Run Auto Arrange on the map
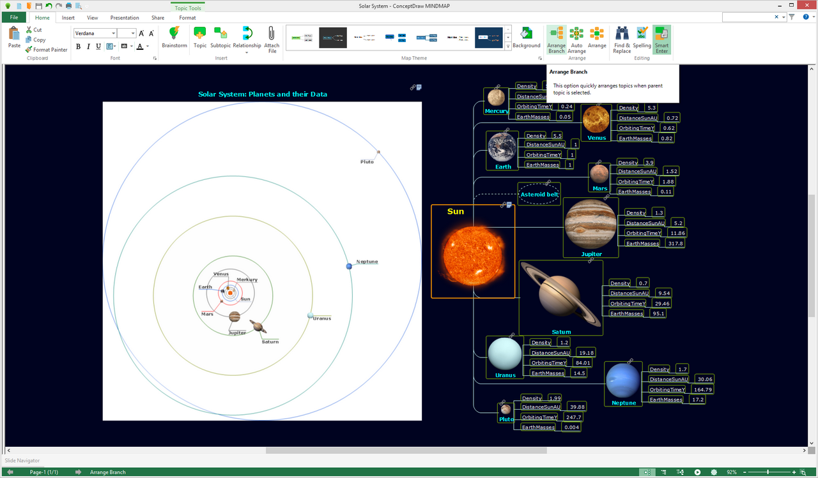Screen dimensions: 818x478 click(x=576, y=37)
